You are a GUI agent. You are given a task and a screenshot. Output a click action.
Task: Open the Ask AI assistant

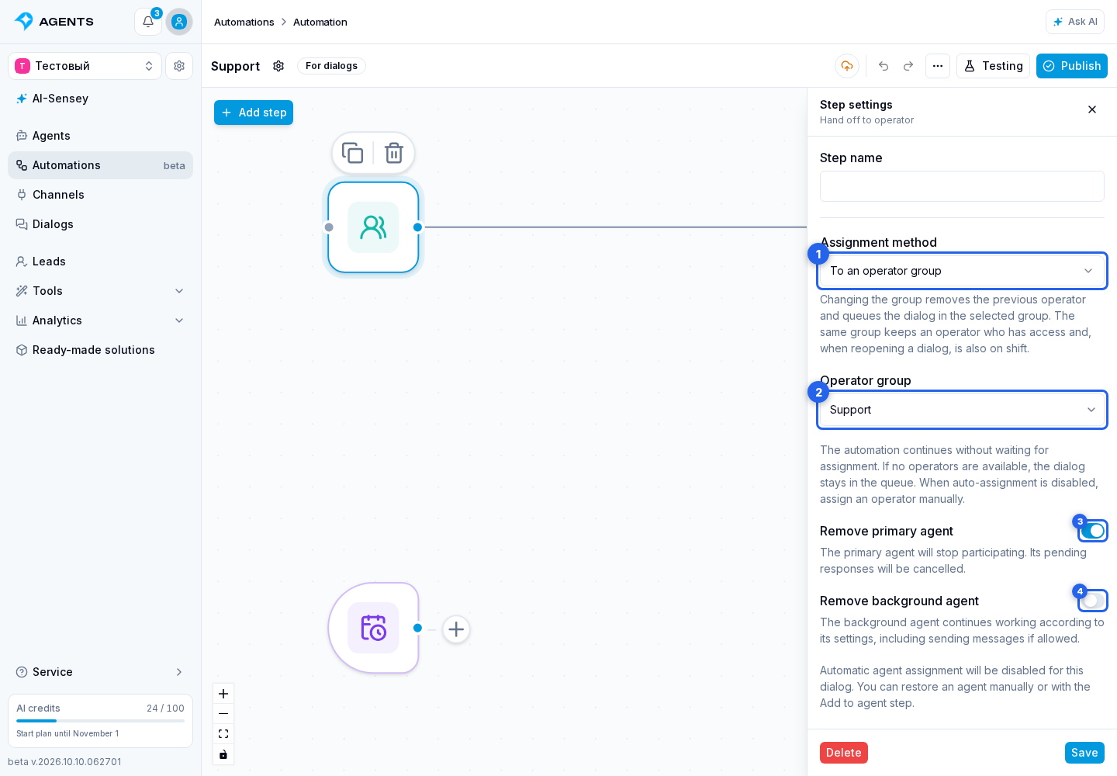click(1075, 22)
